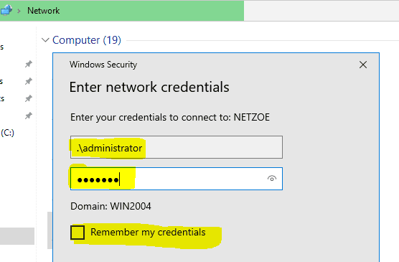Click the Computer (19) group header
This screenshot has width=399, height=262.
click(87, 40)
